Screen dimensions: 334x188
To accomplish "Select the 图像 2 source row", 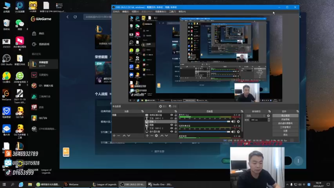I will pyautogui.click(x=161, y=122).
